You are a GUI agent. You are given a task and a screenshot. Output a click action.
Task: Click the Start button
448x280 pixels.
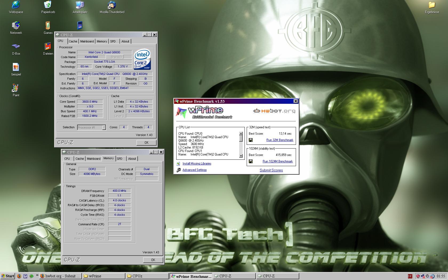point(8,276)
